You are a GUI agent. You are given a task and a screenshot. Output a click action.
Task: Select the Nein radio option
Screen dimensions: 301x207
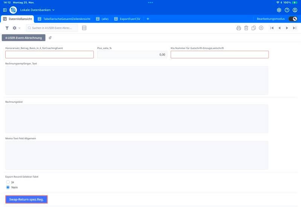(8, 187)
